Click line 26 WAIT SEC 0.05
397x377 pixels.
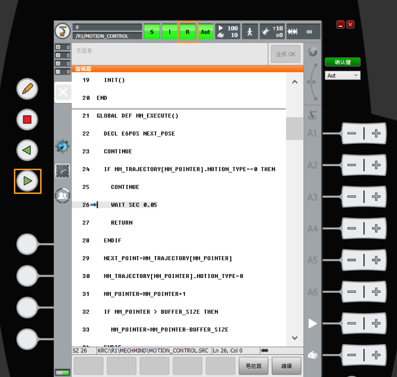134,205
